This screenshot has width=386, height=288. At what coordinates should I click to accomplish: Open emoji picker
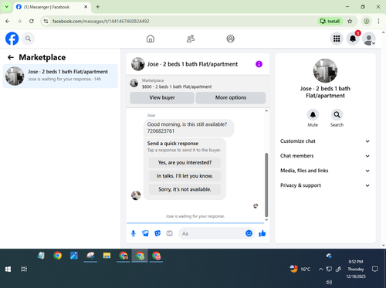coord(249,233)
